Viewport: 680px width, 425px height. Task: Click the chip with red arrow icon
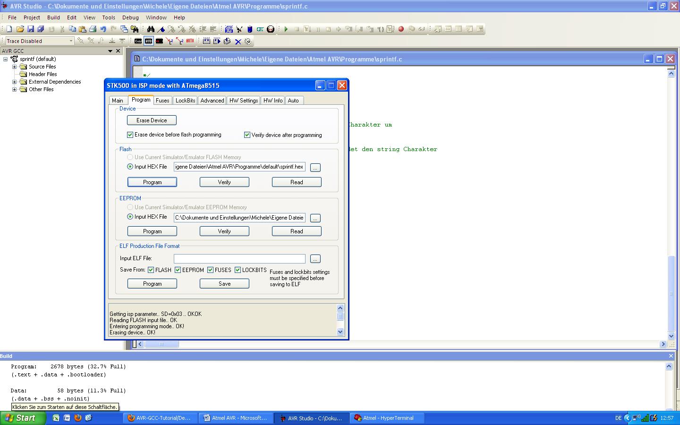tap(159, 41)
